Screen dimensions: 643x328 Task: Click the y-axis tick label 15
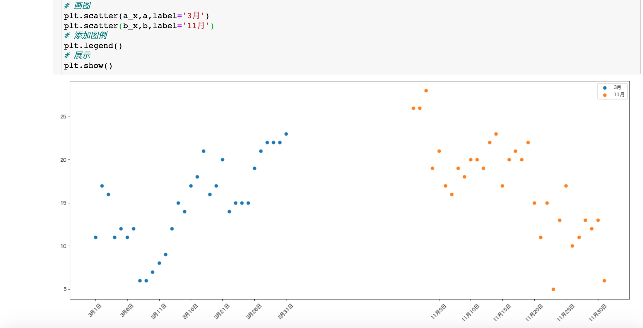click(63, 203)
